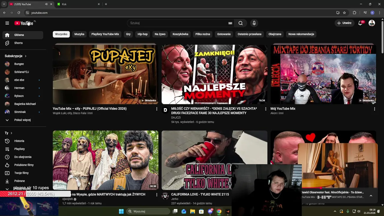Expand Pokaż więcej subscriptions
The width and height of the screenshot is (384, 216).
tap(23, 120)
